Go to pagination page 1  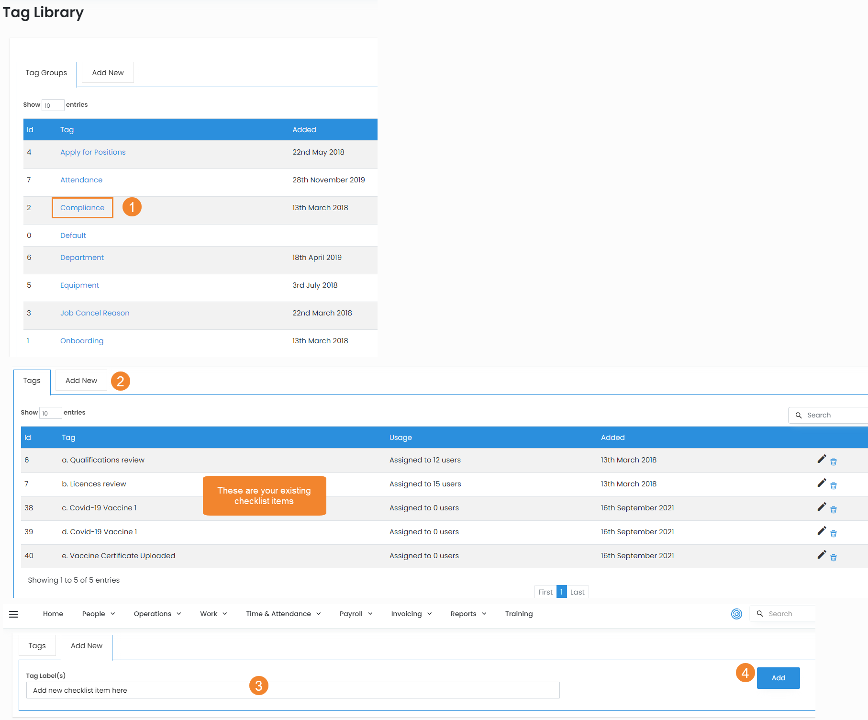pyautogui.click(x=561, y=592)
